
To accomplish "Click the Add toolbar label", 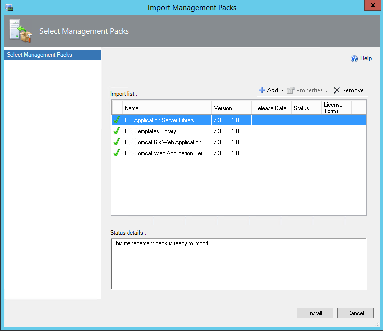I will point(272,90).
